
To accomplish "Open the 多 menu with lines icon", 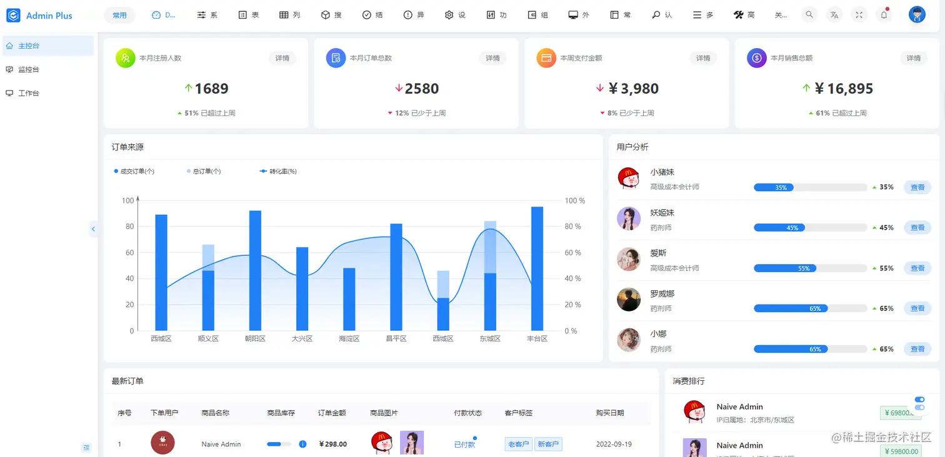I will point(703,15).
